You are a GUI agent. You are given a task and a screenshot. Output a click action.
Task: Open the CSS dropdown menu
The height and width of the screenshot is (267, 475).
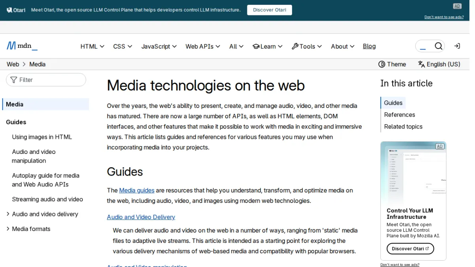click(x=123, y=46)
